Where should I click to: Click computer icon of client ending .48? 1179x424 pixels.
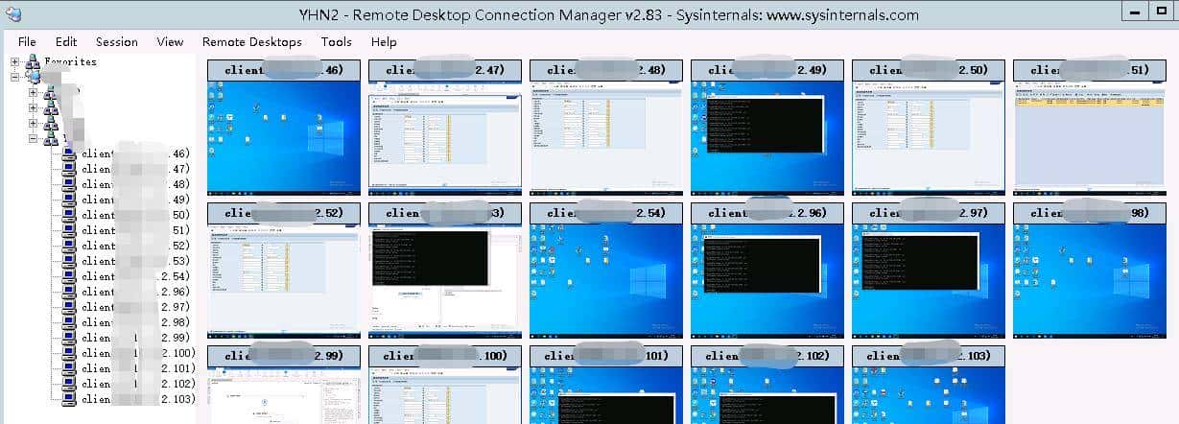point(69,184)
